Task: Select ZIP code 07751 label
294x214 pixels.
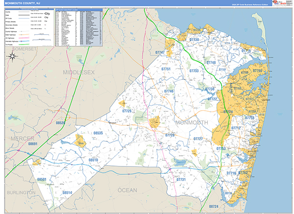Action: pyautogui.click(x=166, y=69)
